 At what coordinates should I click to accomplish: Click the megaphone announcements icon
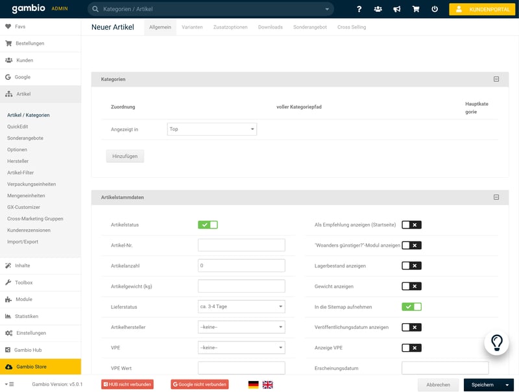click(397, 9)
